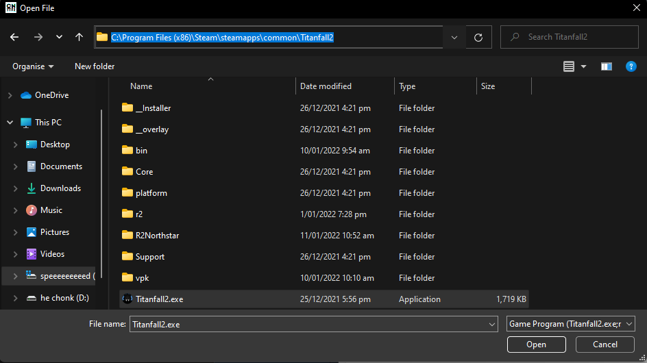This screenshot has width=647, height=363.
Task: Expand the OneDrive tree node
Action: [10, 95]
